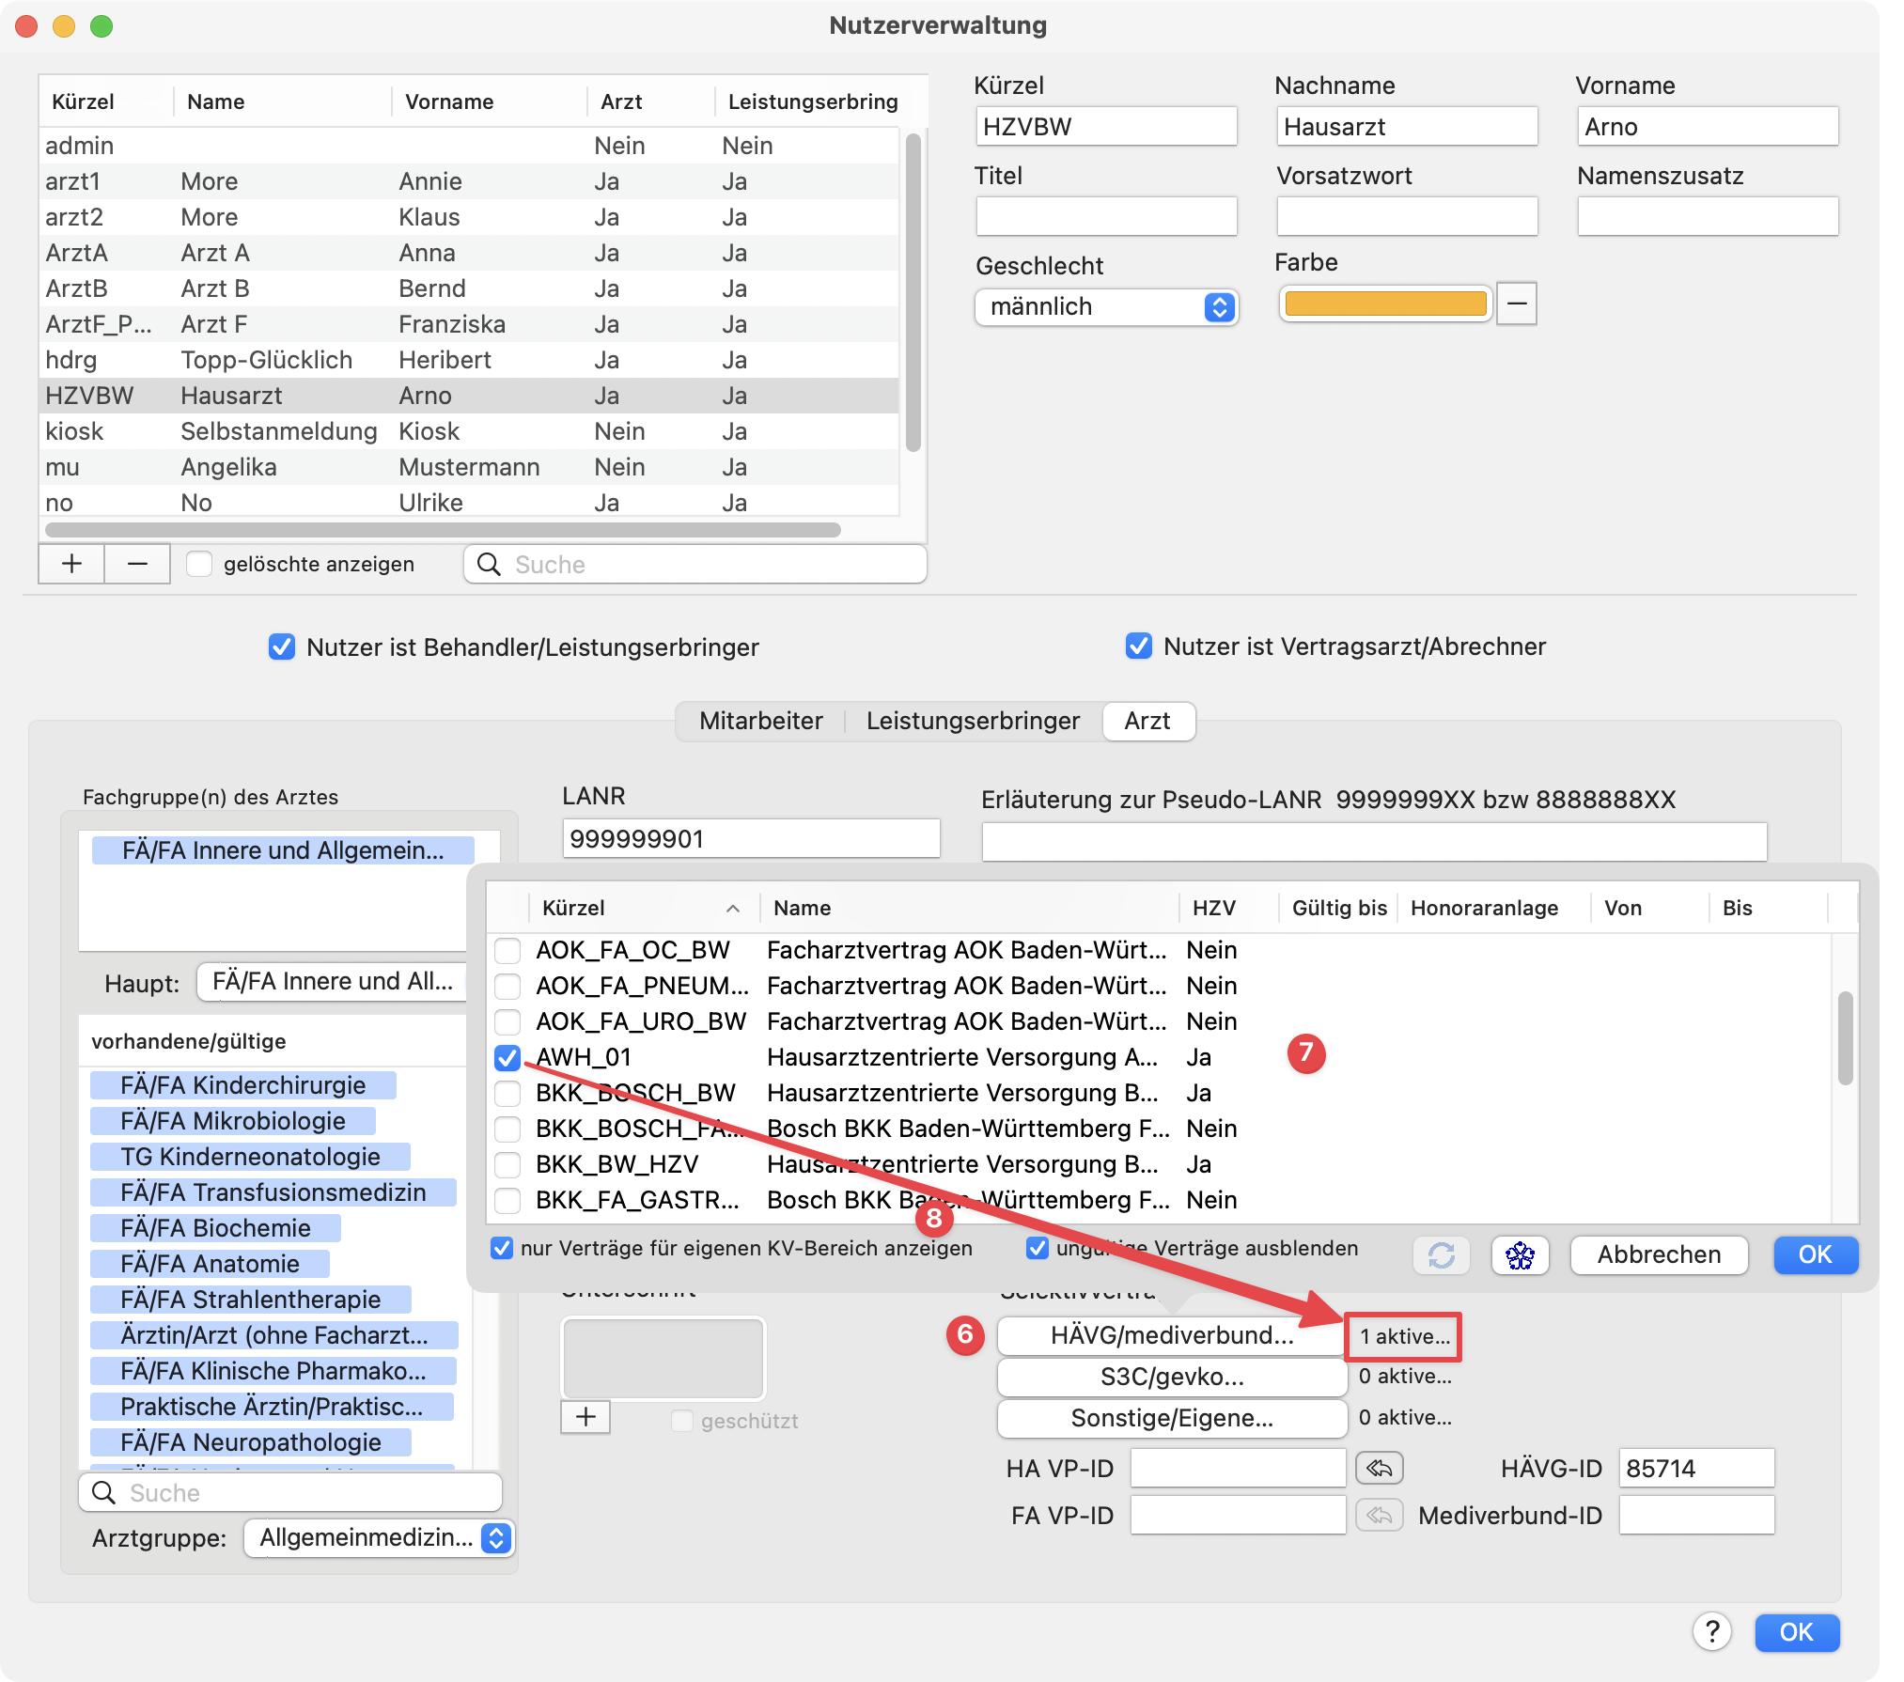Open the Arztgruppe dropdown
The height and width of the screenshot is (1682, 1904).
pos(379,1538)
